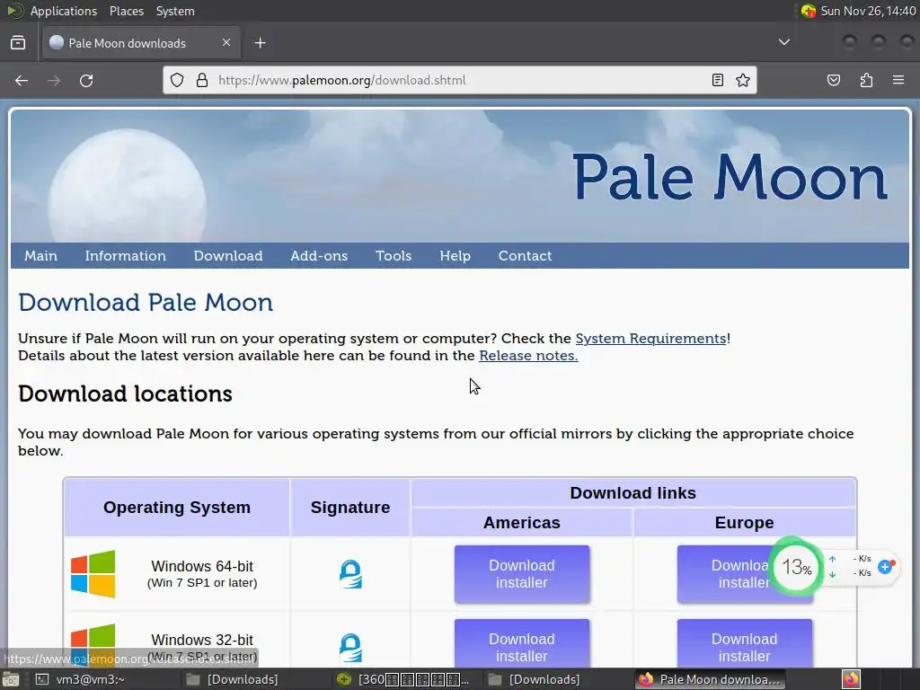Click the tracking protection shield icon
The image size is (920, 690).
(x=177, y=80)
